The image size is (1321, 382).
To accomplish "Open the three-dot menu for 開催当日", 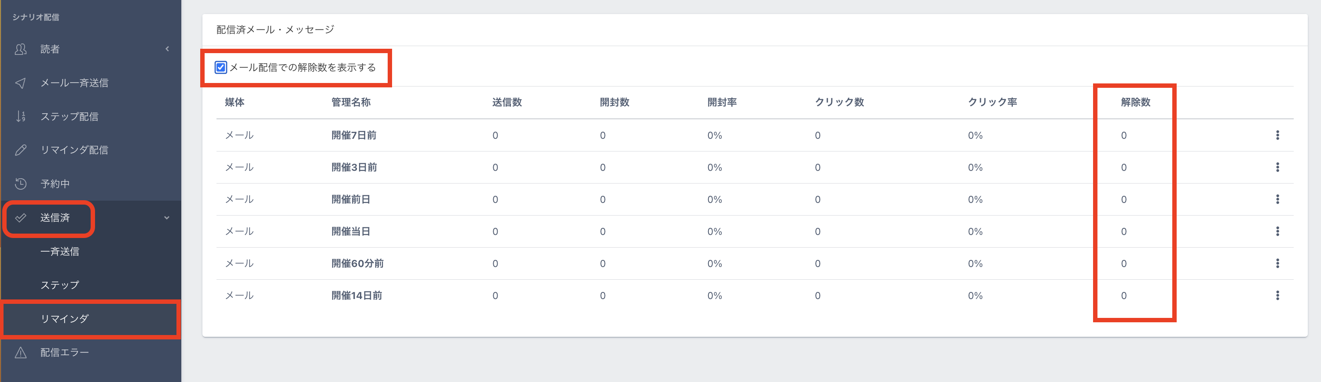I will (x=1277, y=231).
